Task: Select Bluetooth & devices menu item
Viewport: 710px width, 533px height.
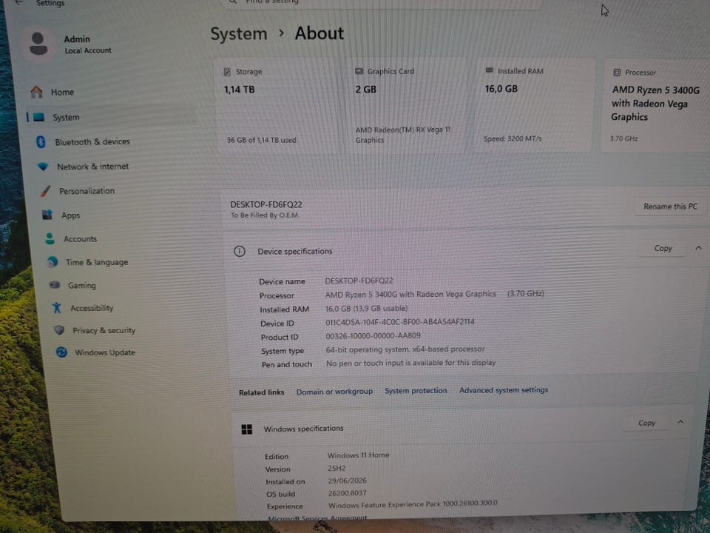Action: pyautogui.click(x=92, y=142)
